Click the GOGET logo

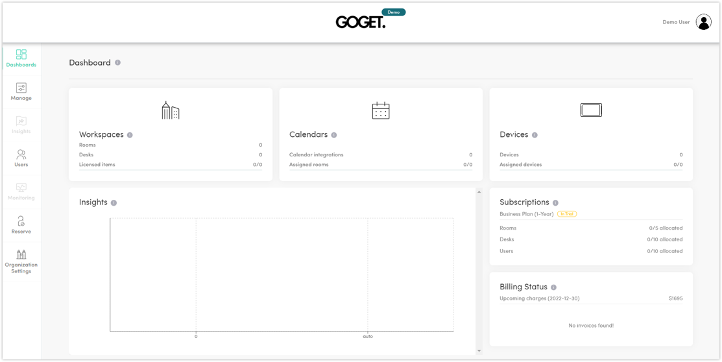pyautogui.click(x=361, y=21)
